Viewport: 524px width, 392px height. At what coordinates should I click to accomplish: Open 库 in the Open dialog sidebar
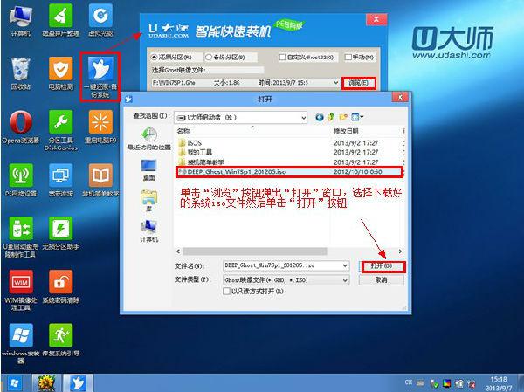pyautogui.click(x=148, y=200)
